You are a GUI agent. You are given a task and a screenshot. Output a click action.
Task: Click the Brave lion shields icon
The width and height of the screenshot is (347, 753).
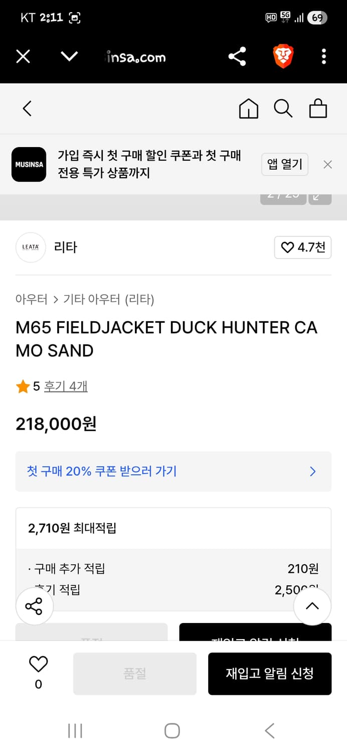283,57
